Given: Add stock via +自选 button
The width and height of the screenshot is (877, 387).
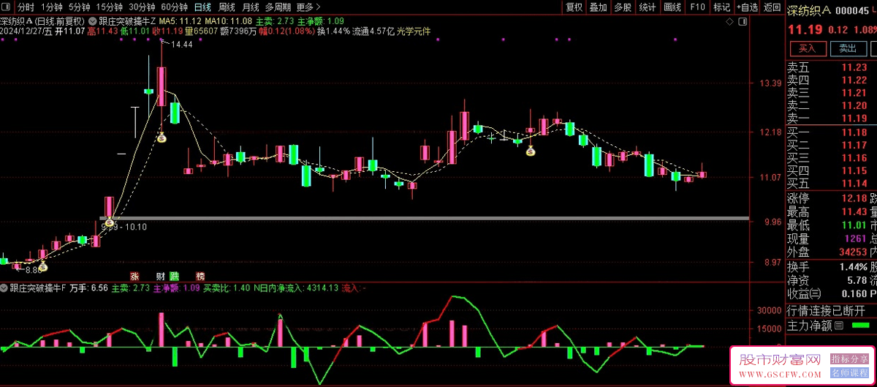Looking at the screenshot, I should (747, 7).
